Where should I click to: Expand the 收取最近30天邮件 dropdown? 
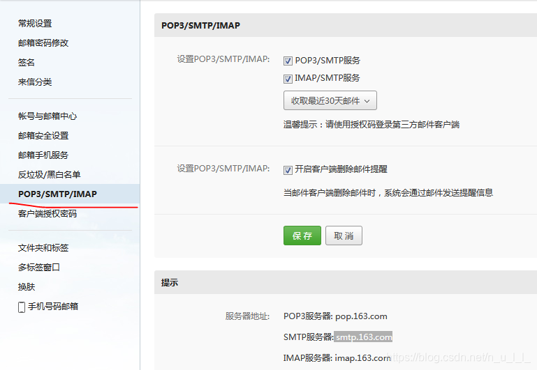330,100
